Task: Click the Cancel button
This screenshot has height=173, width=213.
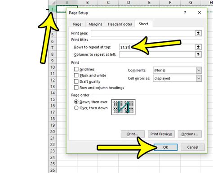Action: pyautogui.click(x=193, y=147)
